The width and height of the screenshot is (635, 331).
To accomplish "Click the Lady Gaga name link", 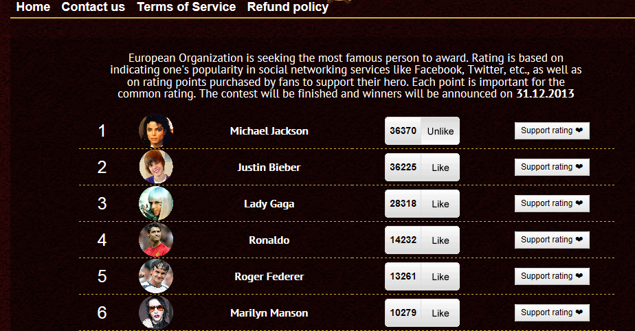I will point(269,204).
